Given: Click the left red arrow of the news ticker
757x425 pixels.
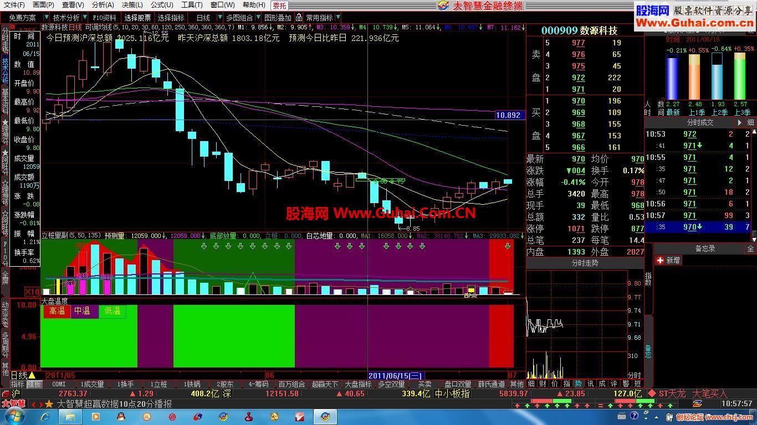Looking at the screenshot, I should point(32,404).
